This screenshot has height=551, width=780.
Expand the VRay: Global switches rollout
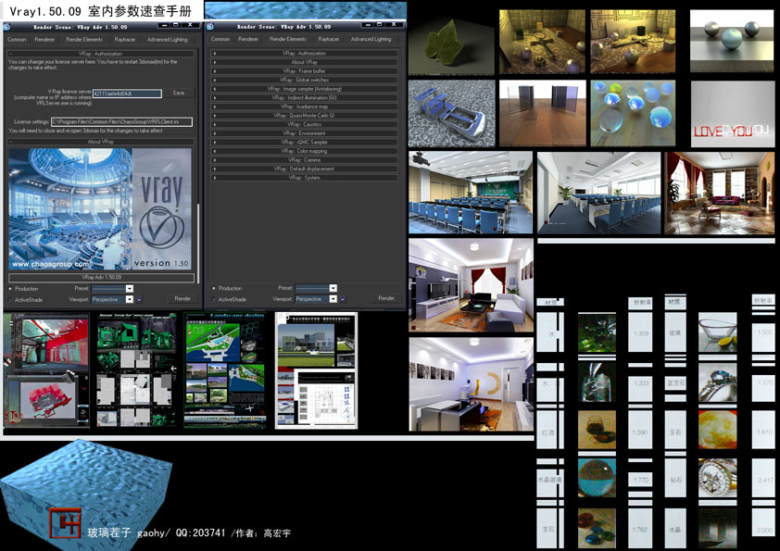pyautogui.click(x=305, y=80)
